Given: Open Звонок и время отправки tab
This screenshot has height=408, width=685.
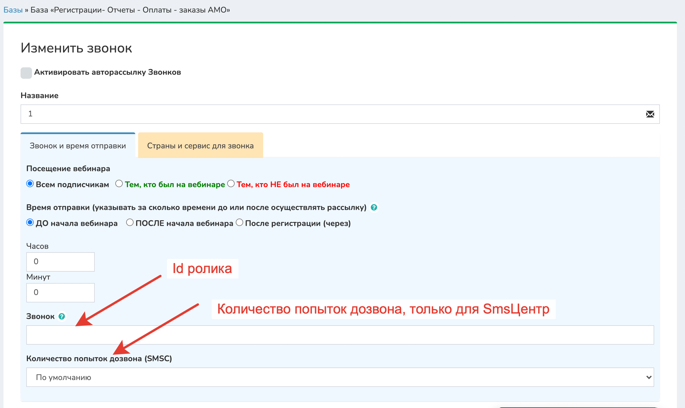Looking at the screenshot, I should (x=78, y=146).
